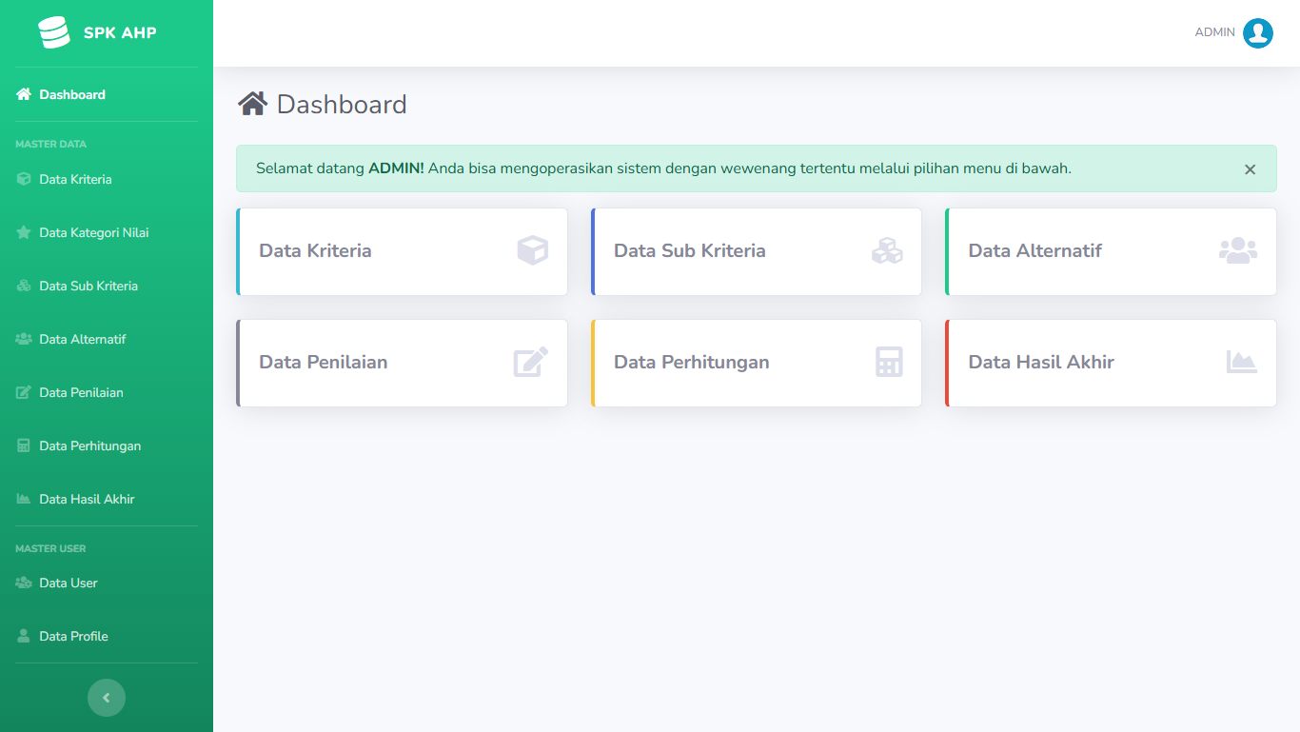Click the admin avatar icon in top bar
1300x732 pixels.
click(x=1258, y=33)
